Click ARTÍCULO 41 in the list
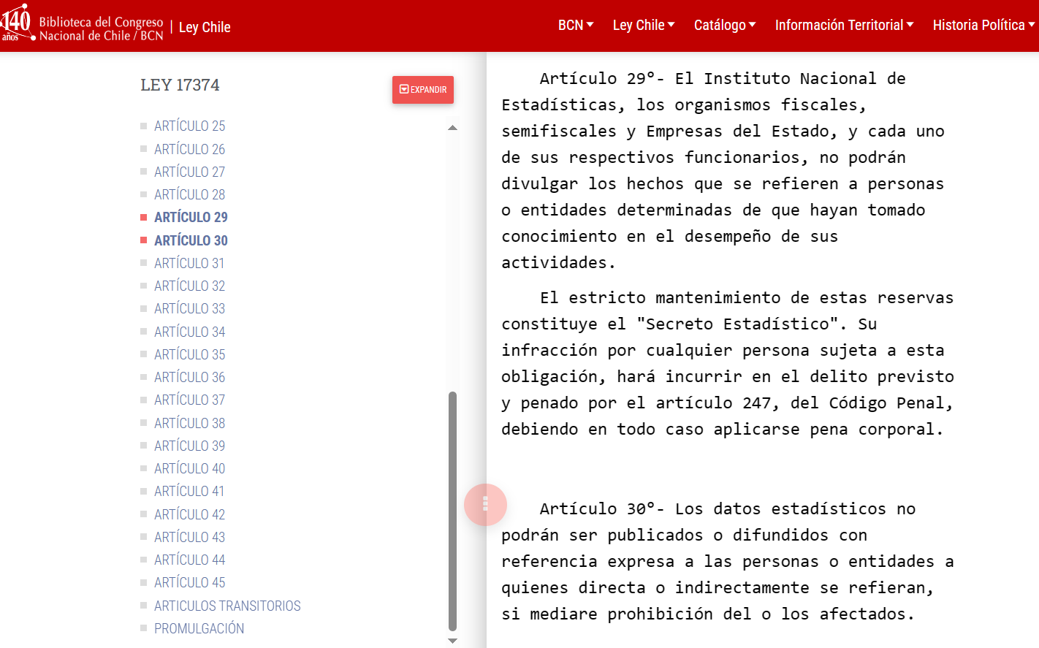Viewport: 1039px width, 648px height. coord(189,491)
